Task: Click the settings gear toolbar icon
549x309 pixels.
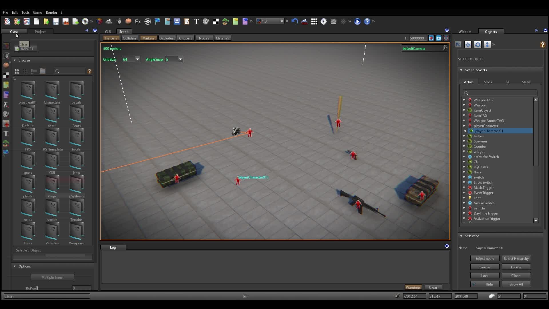Action: tap(324, 21)
